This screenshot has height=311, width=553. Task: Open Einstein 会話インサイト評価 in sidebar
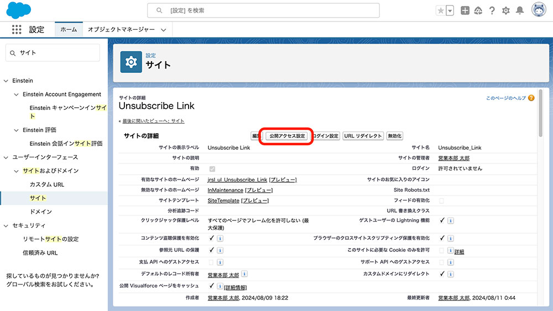(66, 144)
